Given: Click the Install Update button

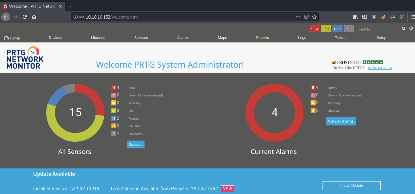Looking at the screenshot, I should (352, 186).
